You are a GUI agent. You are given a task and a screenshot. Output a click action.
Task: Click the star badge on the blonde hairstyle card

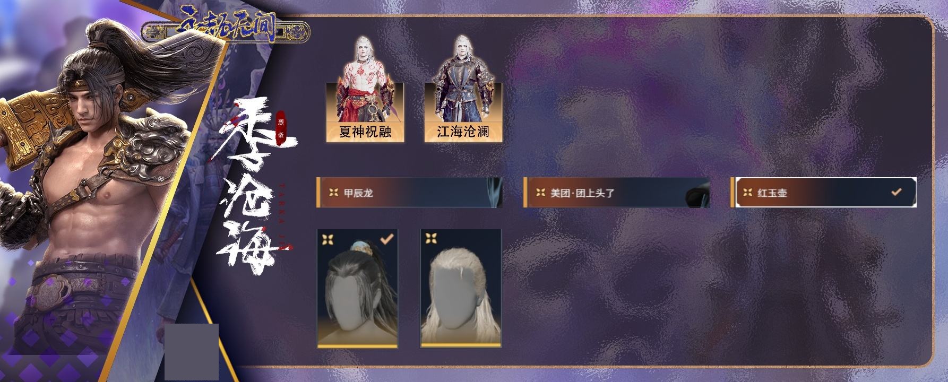click(431, 239)
